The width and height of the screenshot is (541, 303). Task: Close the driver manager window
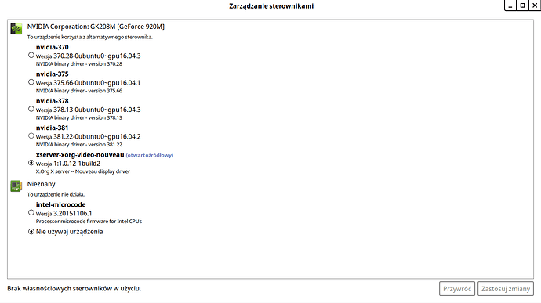click(x=535, y=5)
